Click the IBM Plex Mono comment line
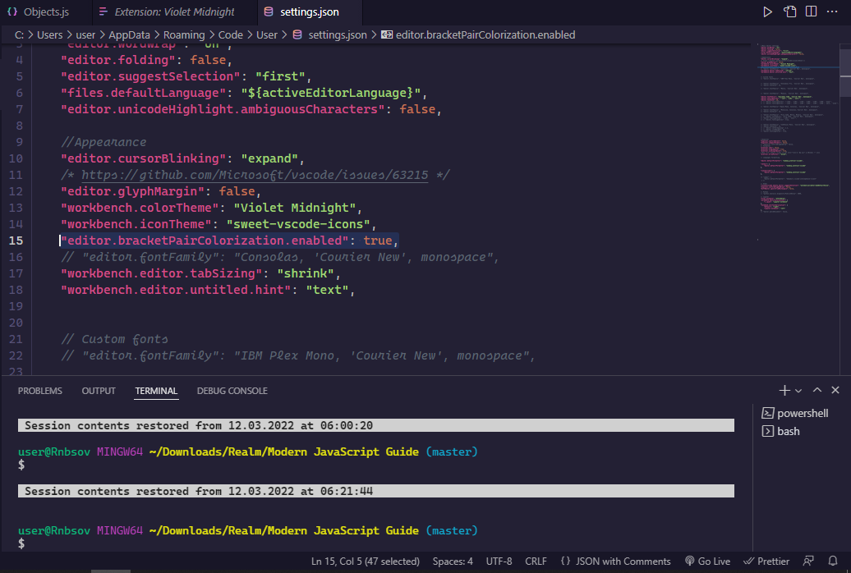 (298, 355)
